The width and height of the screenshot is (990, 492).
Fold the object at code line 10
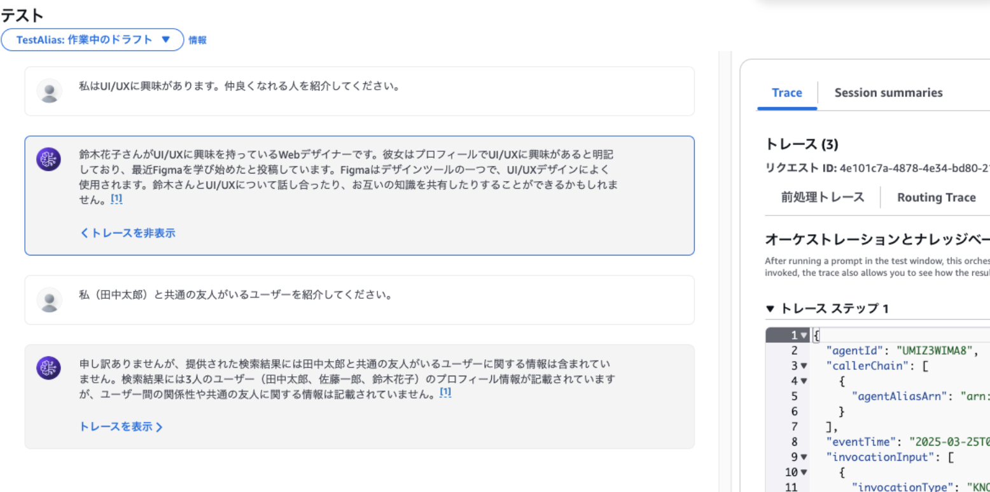803,472
